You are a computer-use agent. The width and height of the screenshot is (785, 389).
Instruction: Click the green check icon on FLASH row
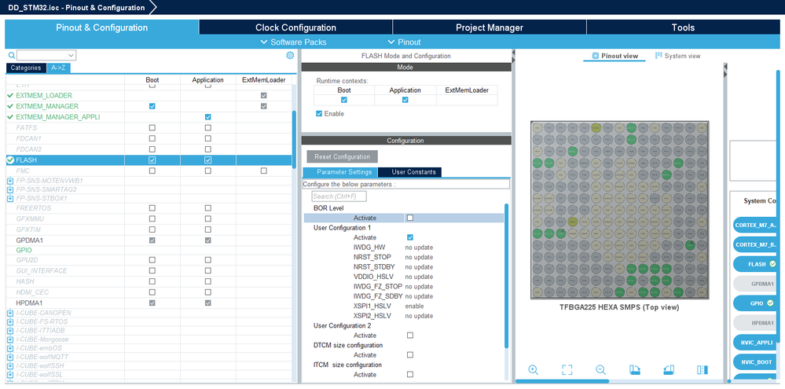pyautogui.click(x=10, y=160)
